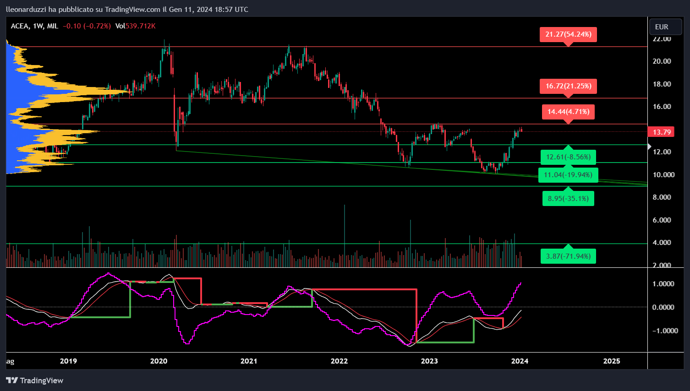The height and width of the screenshot is (391, 690).
Task: Click the 16.00 price scale value
Action: tap(662, 107)
